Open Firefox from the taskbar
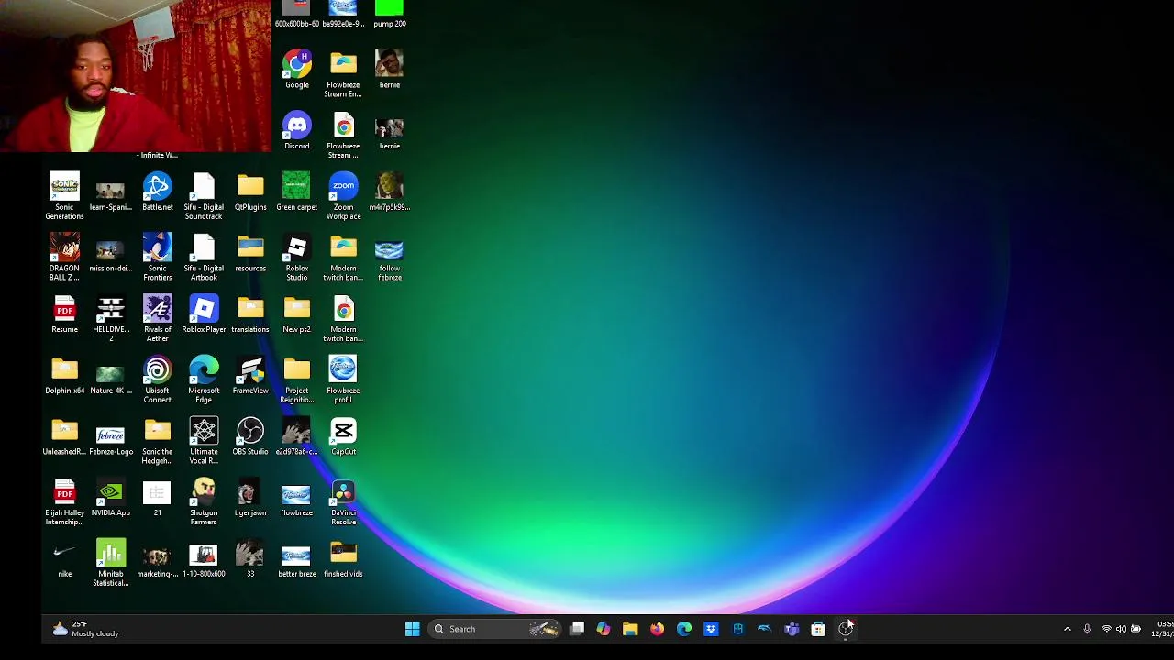The width and height of the screenshot is (1174, 660). coord(657,629)
